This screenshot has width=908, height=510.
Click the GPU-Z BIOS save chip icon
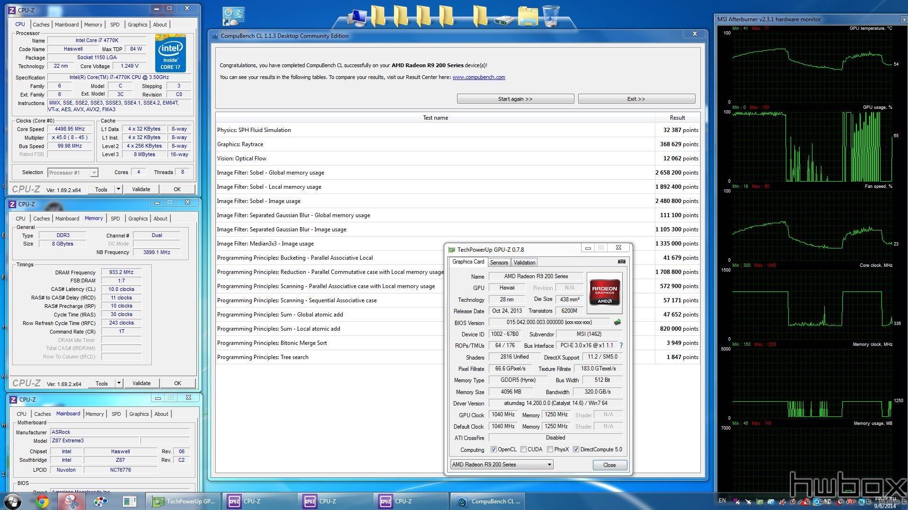coord(617,322)
